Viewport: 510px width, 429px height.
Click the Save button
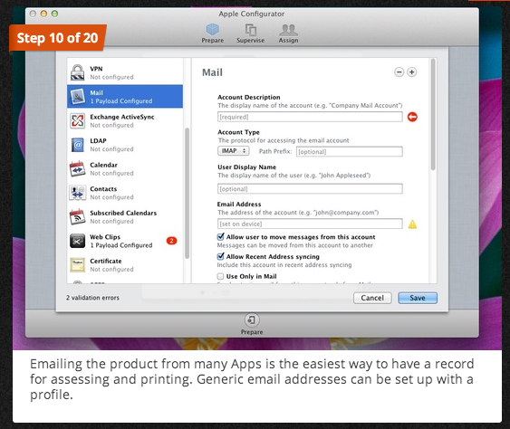coord(418,298)
